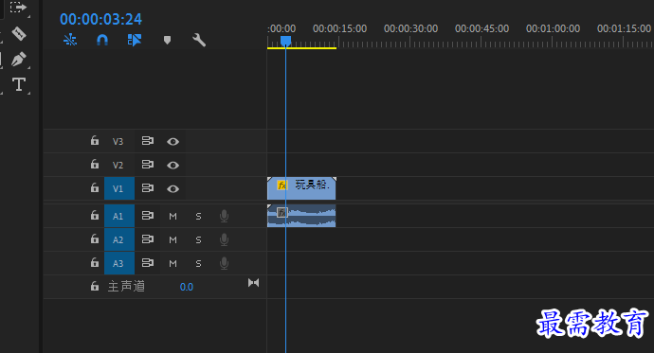Click the 主声道 master track label
The width and height of the screenshot is (654, 353).
[x=126, y=287]
